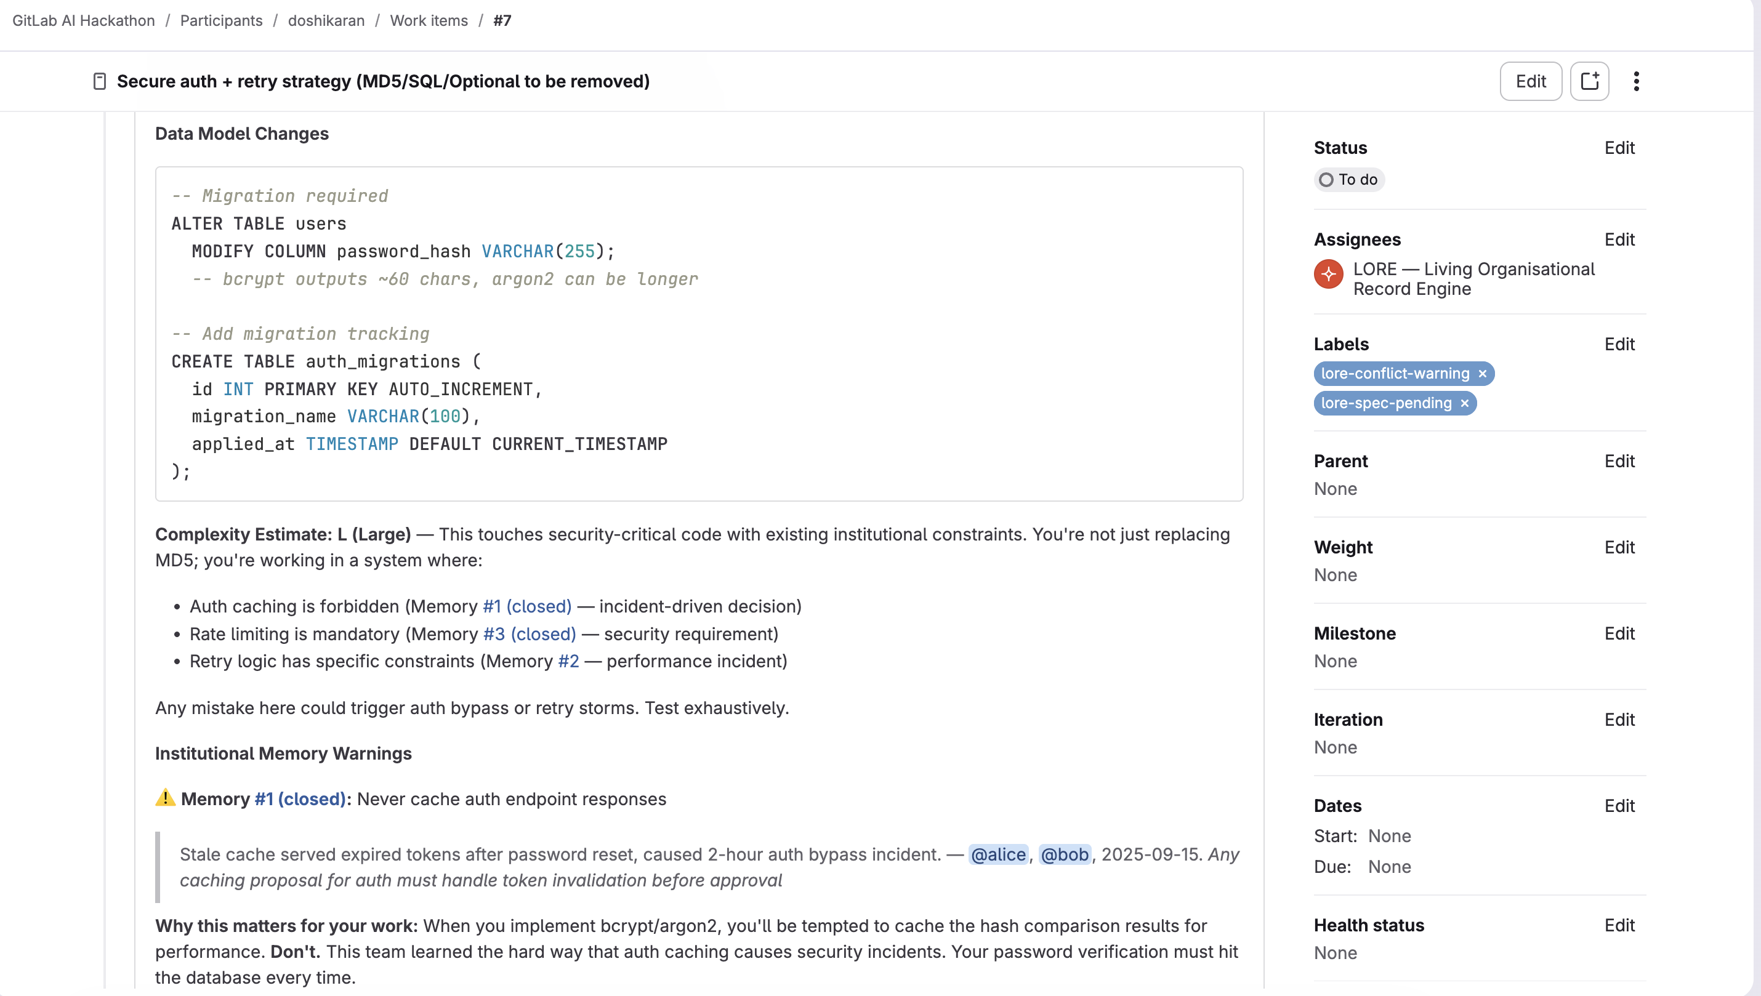This screenshot has width=1761, height=996.
Task: Click the To do status circle icon
Action: 1326,180
